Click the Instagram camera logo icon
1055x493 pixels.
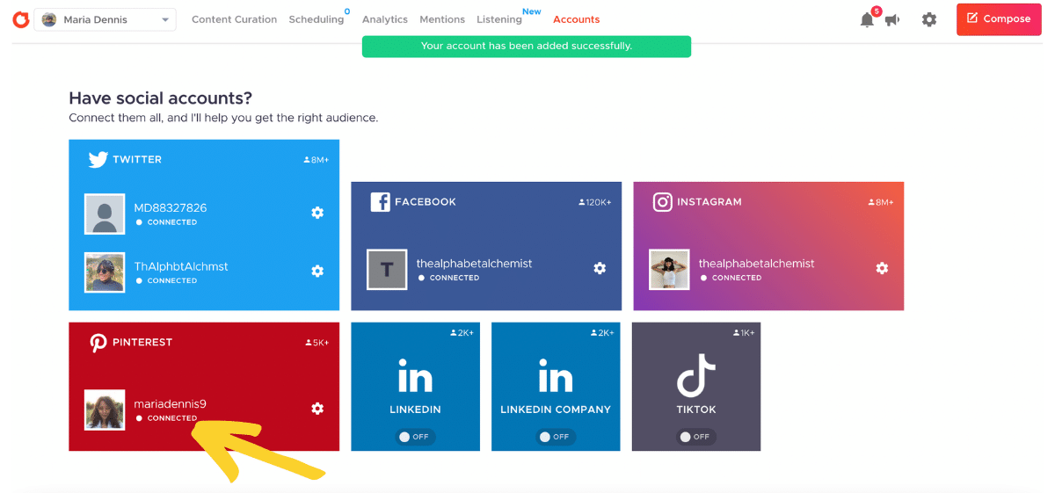point(662,202)
